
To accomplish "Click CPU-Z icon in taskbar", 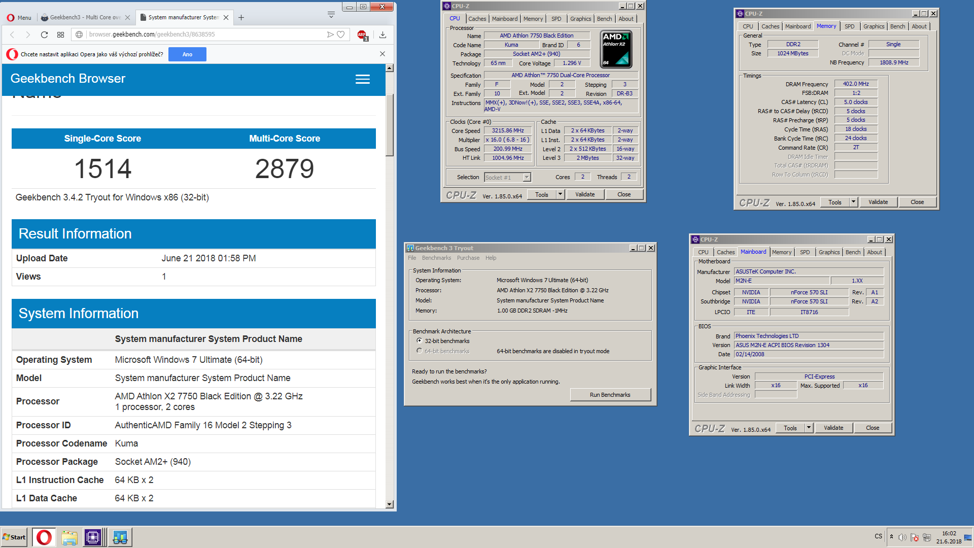I will click(93, 537).
